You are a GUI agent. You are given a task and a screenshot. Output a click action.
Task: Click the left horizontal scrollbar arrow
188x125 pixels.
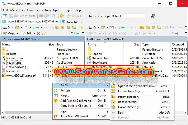pos(3,113)
